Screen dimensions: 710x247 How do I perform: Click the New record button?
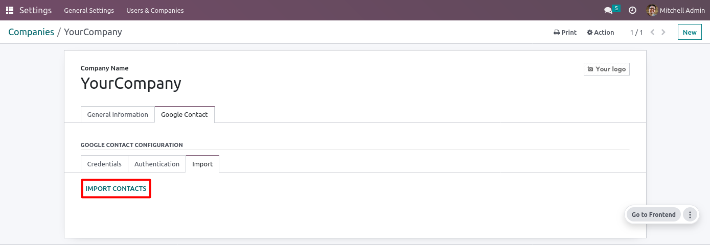point(689,32)
